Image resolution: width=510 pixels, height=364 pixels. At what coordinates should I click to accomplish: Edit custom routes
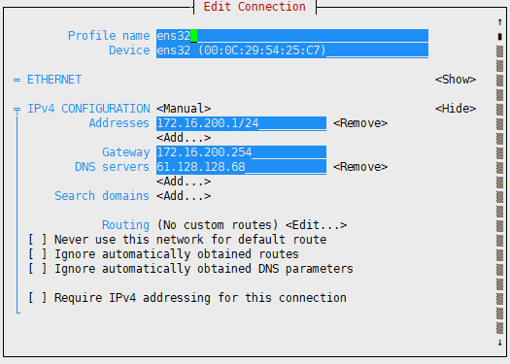[316, 225]
